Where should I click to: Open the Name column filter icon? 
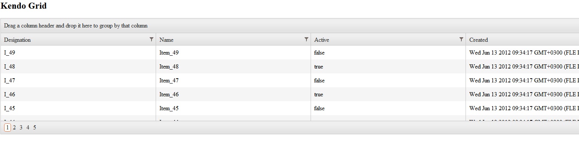click(x=306, y=39)
